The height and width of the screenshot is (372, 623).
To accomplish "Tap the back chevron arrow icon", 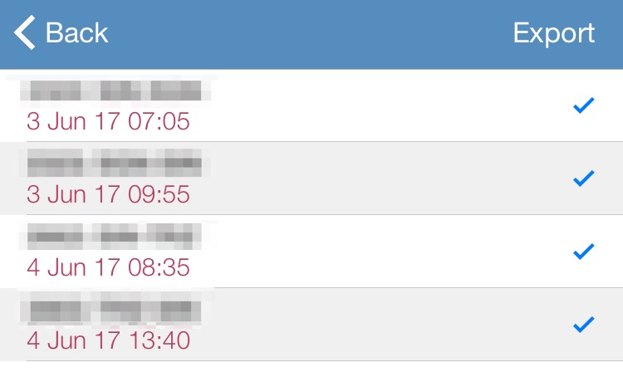I will pyautogui.click(x=25, y=33).
